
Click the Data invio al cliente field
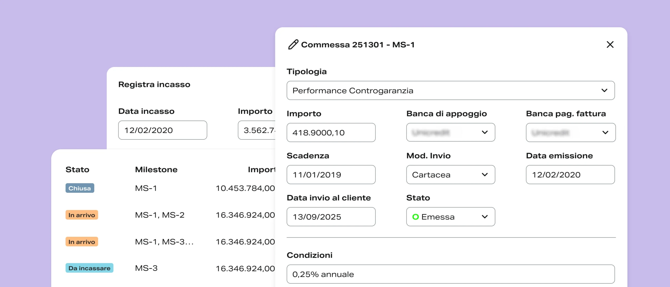point(331,217)
